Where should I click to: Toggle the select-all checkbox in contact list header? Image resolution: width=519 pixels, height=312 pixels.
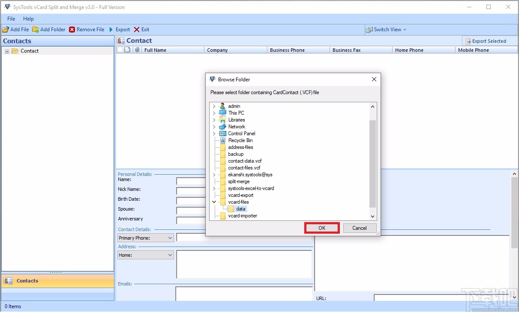[120, 50]
